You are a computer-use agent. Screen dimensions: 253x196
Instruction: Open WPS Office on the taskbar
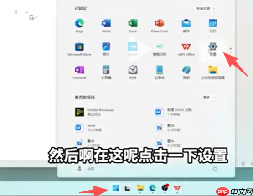point(177,188)
